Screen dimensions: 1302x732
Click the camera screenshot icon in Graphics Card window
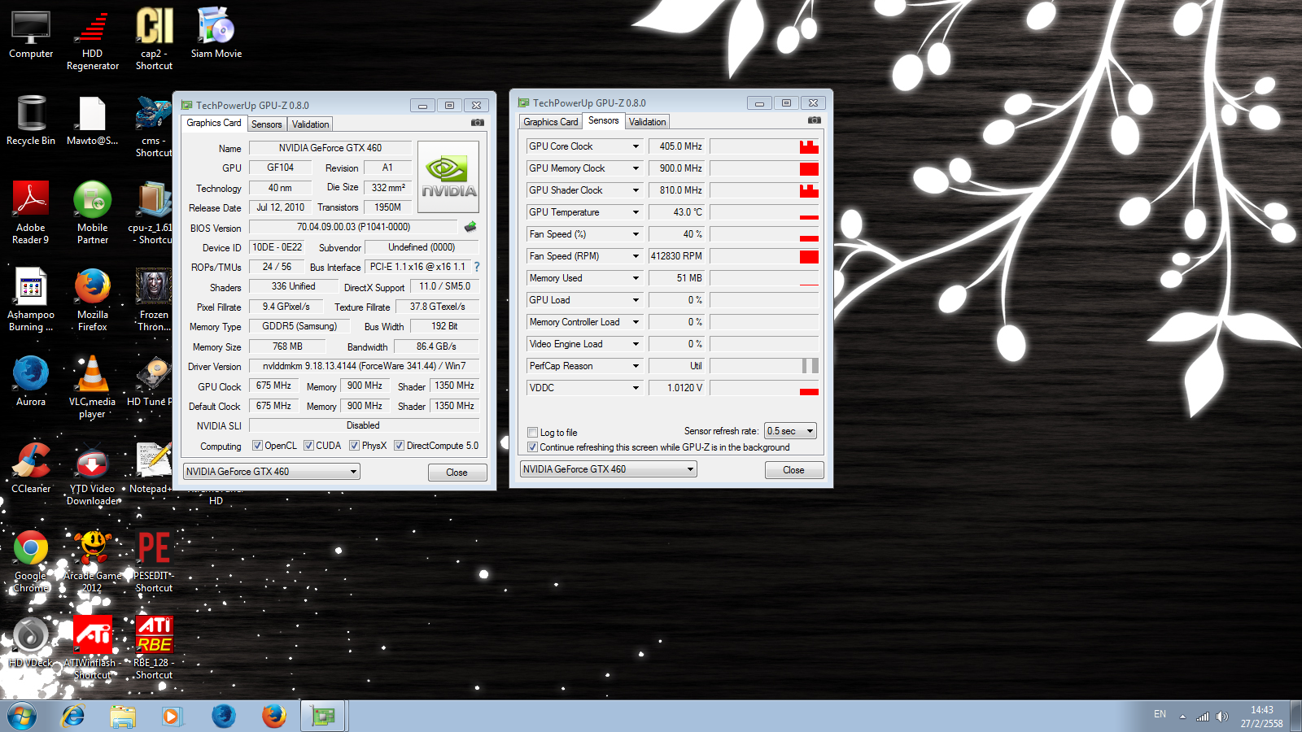coord(478,123)
